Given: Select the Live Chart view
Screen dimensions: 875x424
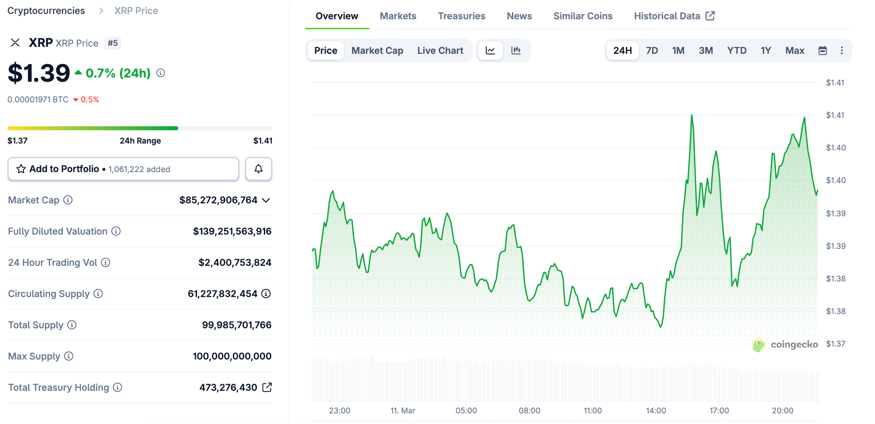Looking at the screenshot, I should (x=440, y=50).
